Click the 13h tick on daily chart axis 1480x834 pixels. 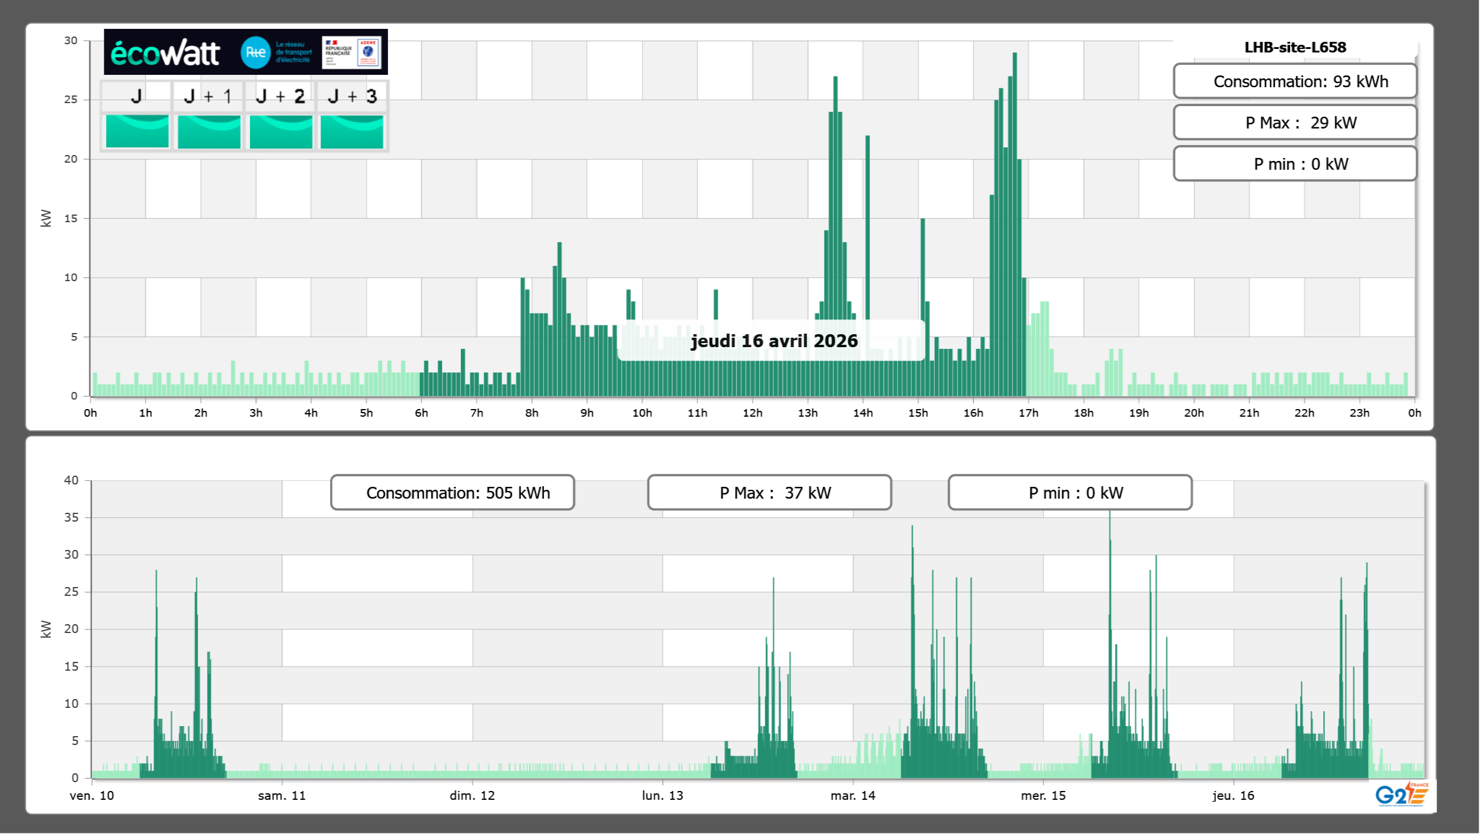click(x=807, y=413)
